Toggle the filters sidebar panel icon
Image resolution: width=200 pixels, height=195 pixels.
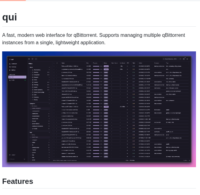tap(29, 59)
